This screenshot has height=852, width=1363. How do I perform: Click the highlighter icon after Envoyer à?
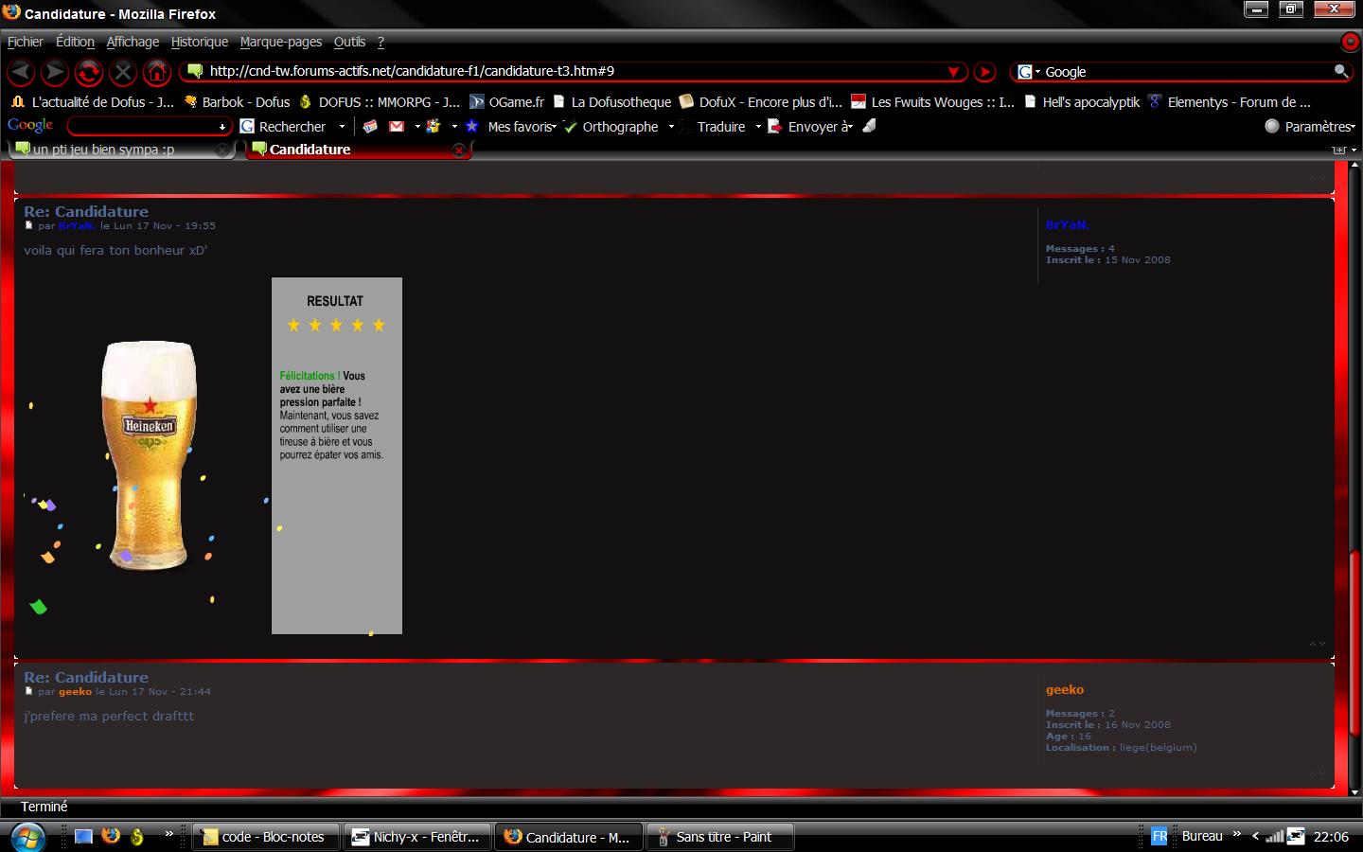pyautogui.click(x=870, y=125)
